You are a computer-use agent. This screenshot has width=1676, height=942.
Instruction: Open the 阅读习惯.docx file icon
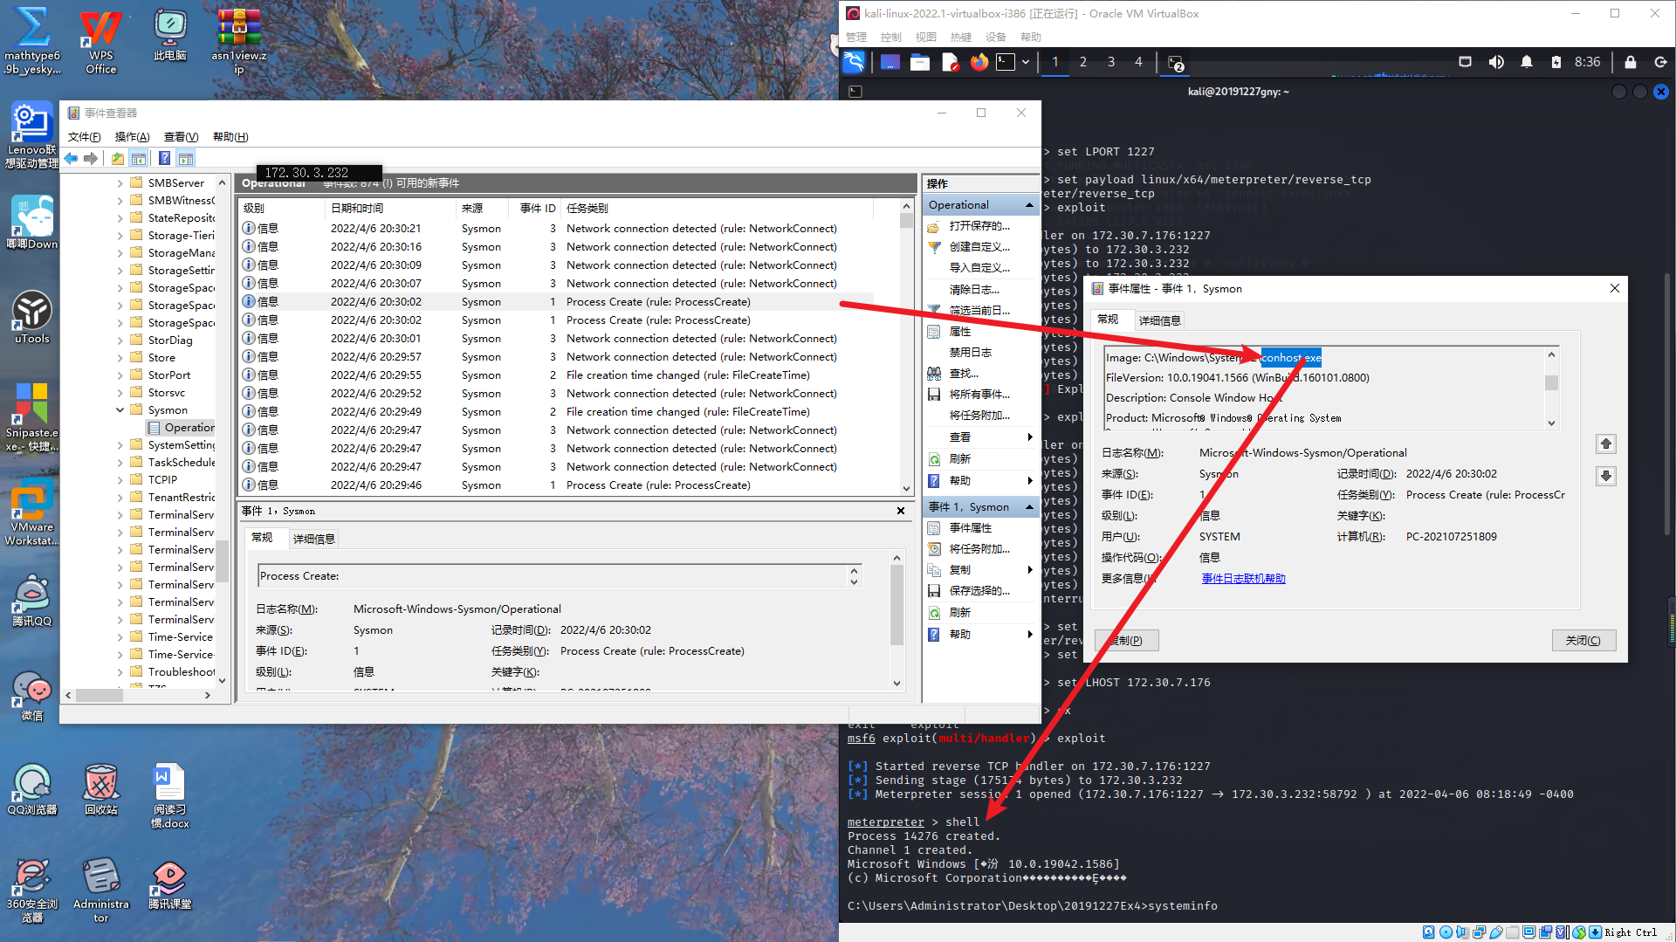[169, 795]
